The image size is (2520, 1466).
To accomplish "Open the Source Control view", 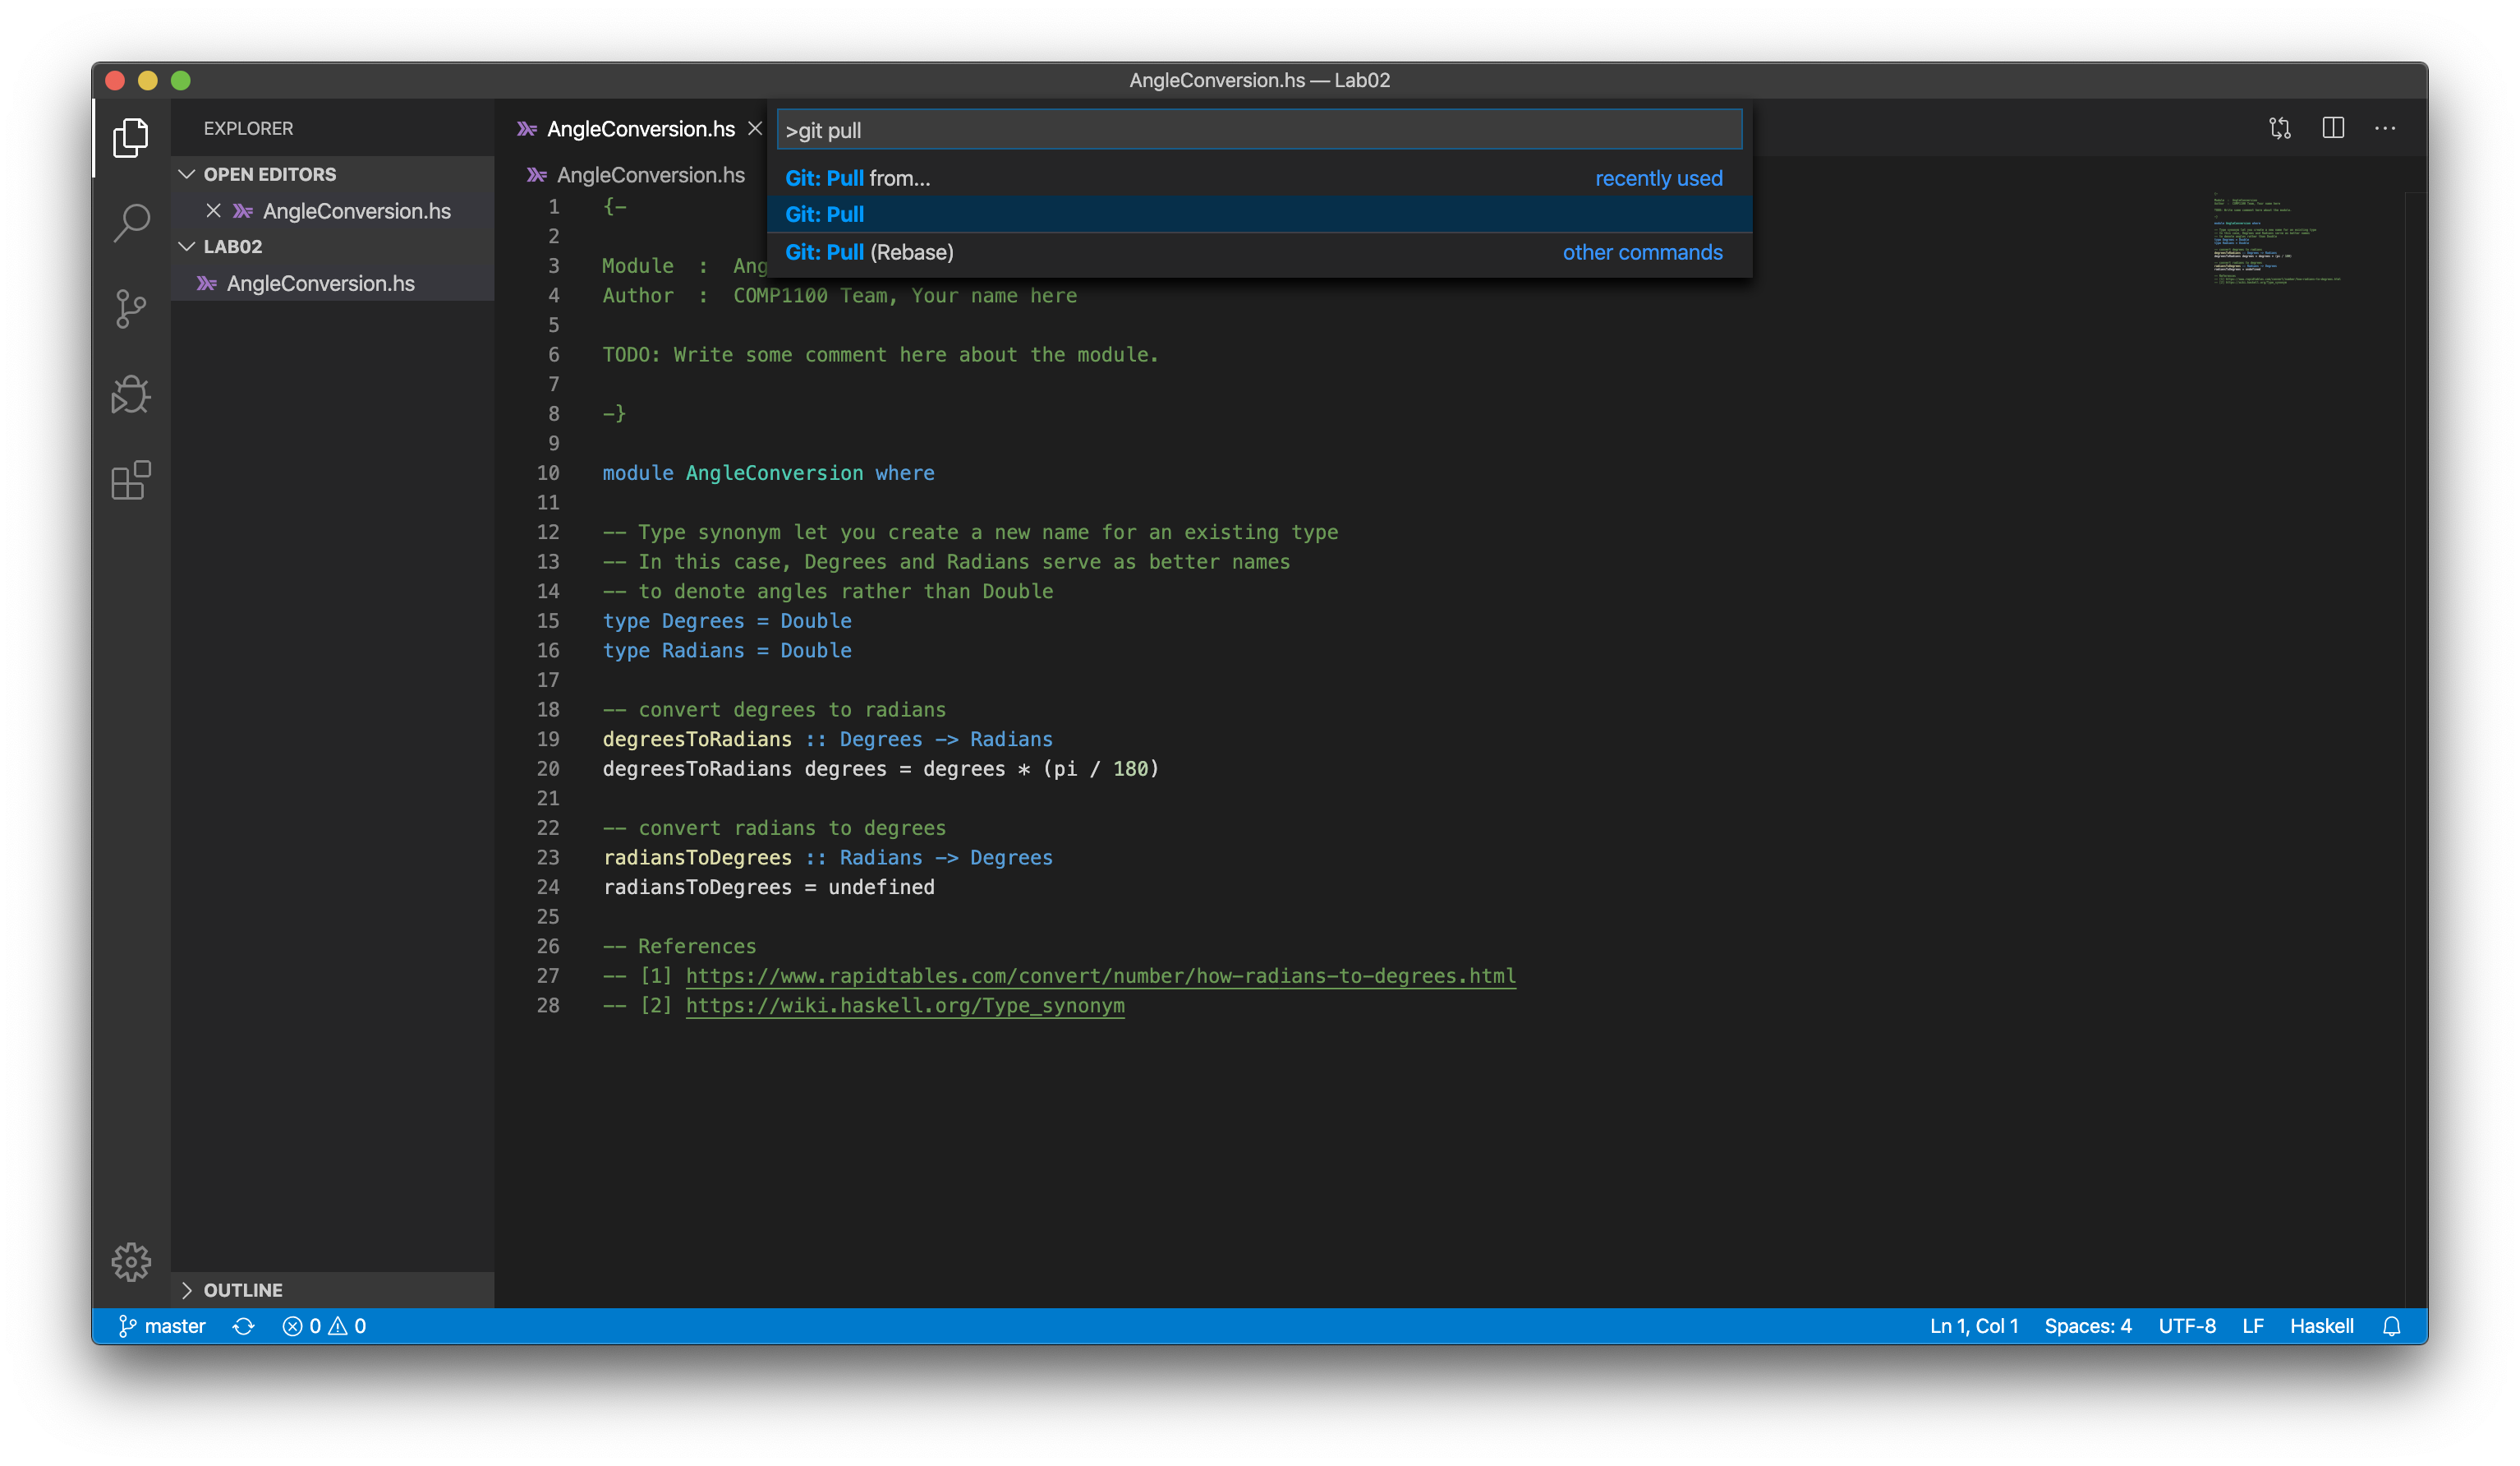I will click(x=131, y=311).
